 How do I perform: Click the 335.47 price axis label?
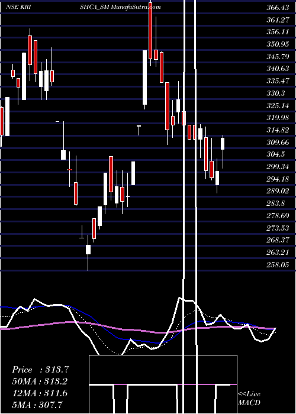point(278,81)
